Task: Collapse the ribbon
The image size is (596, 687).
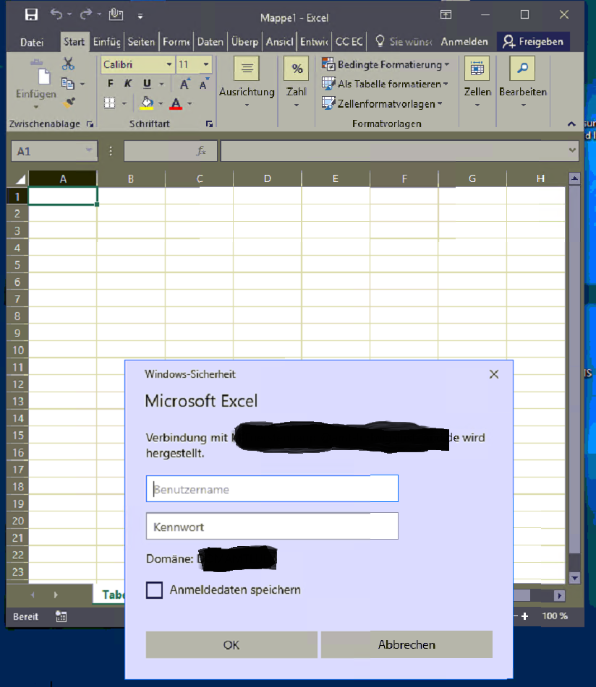Action: pos(571,124)
